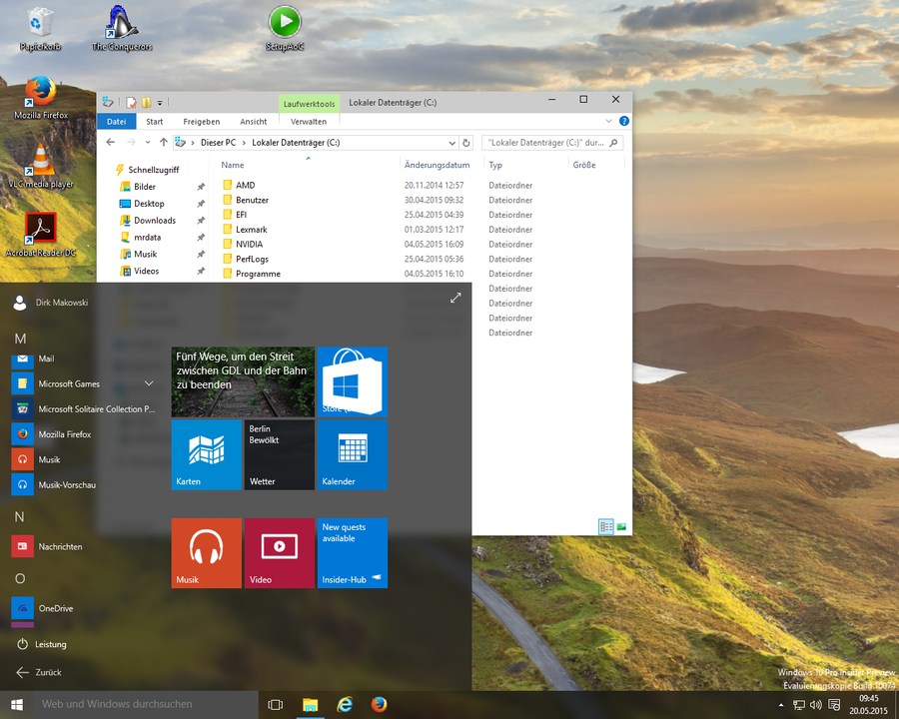Viewport: 899px width, 719px height.
Task: Switch Explorer to details view icon
Action: pyautogui.click(x=605, y=526)
